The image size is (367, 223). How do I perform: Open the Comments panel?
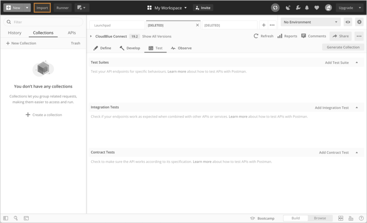tap(314, 36)
